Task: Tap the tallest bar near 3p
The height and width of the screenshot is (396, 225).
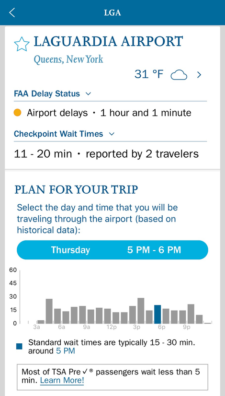Action: click(141, 311)
